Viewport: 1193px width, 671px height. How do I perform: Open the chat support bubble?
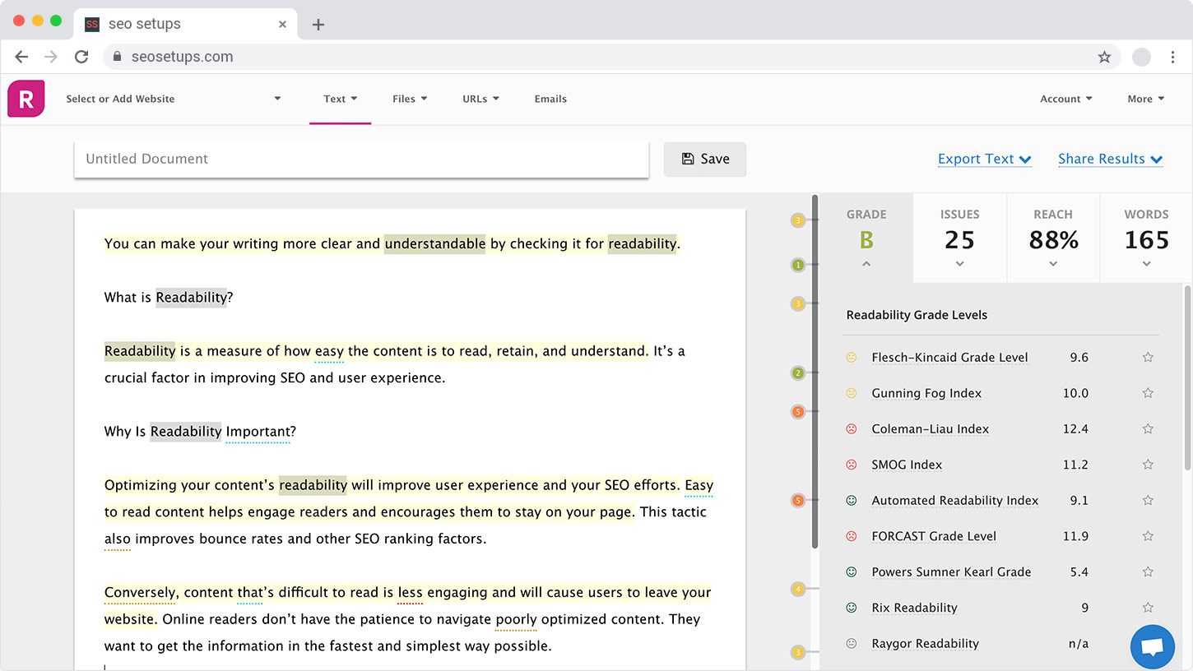1153,647
